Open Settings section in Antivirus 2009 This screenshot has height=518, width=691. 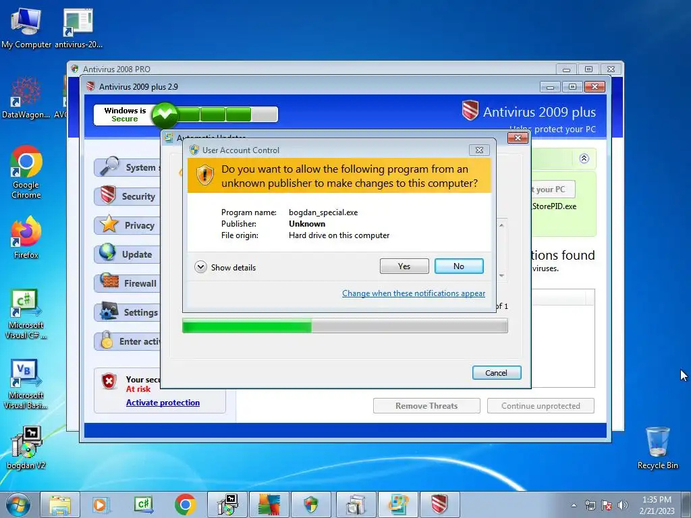pos(128,312)
